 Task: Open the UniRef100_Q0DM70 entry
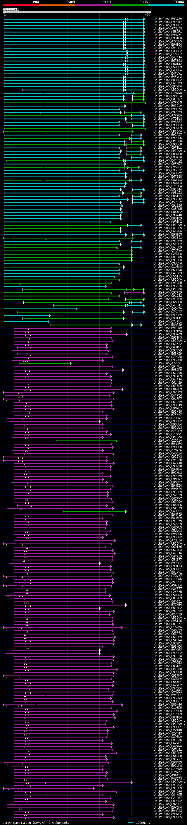pyautogui.click(x=168, y=308)
